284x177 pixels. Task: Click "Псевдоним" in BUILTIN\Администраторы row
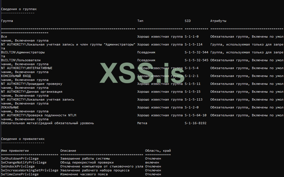(x=146, y=52)
